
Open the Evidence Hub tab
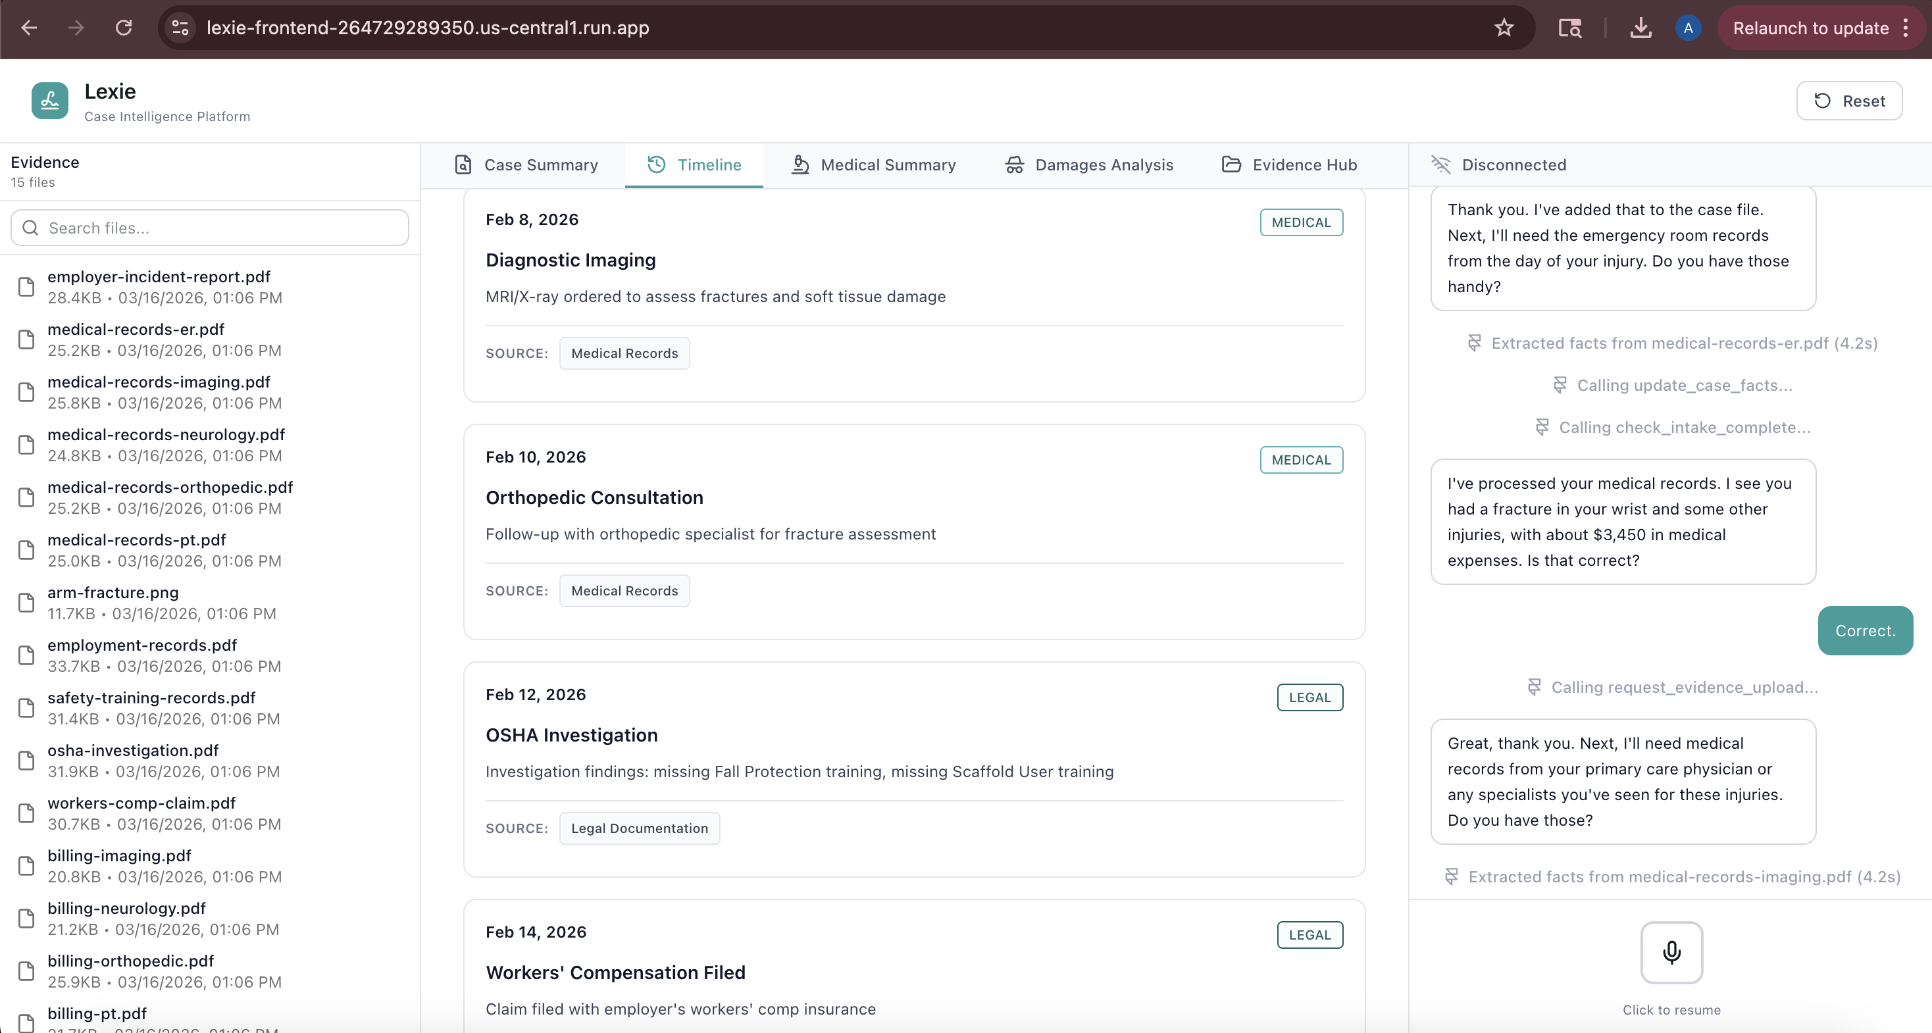click(1290, 165)
